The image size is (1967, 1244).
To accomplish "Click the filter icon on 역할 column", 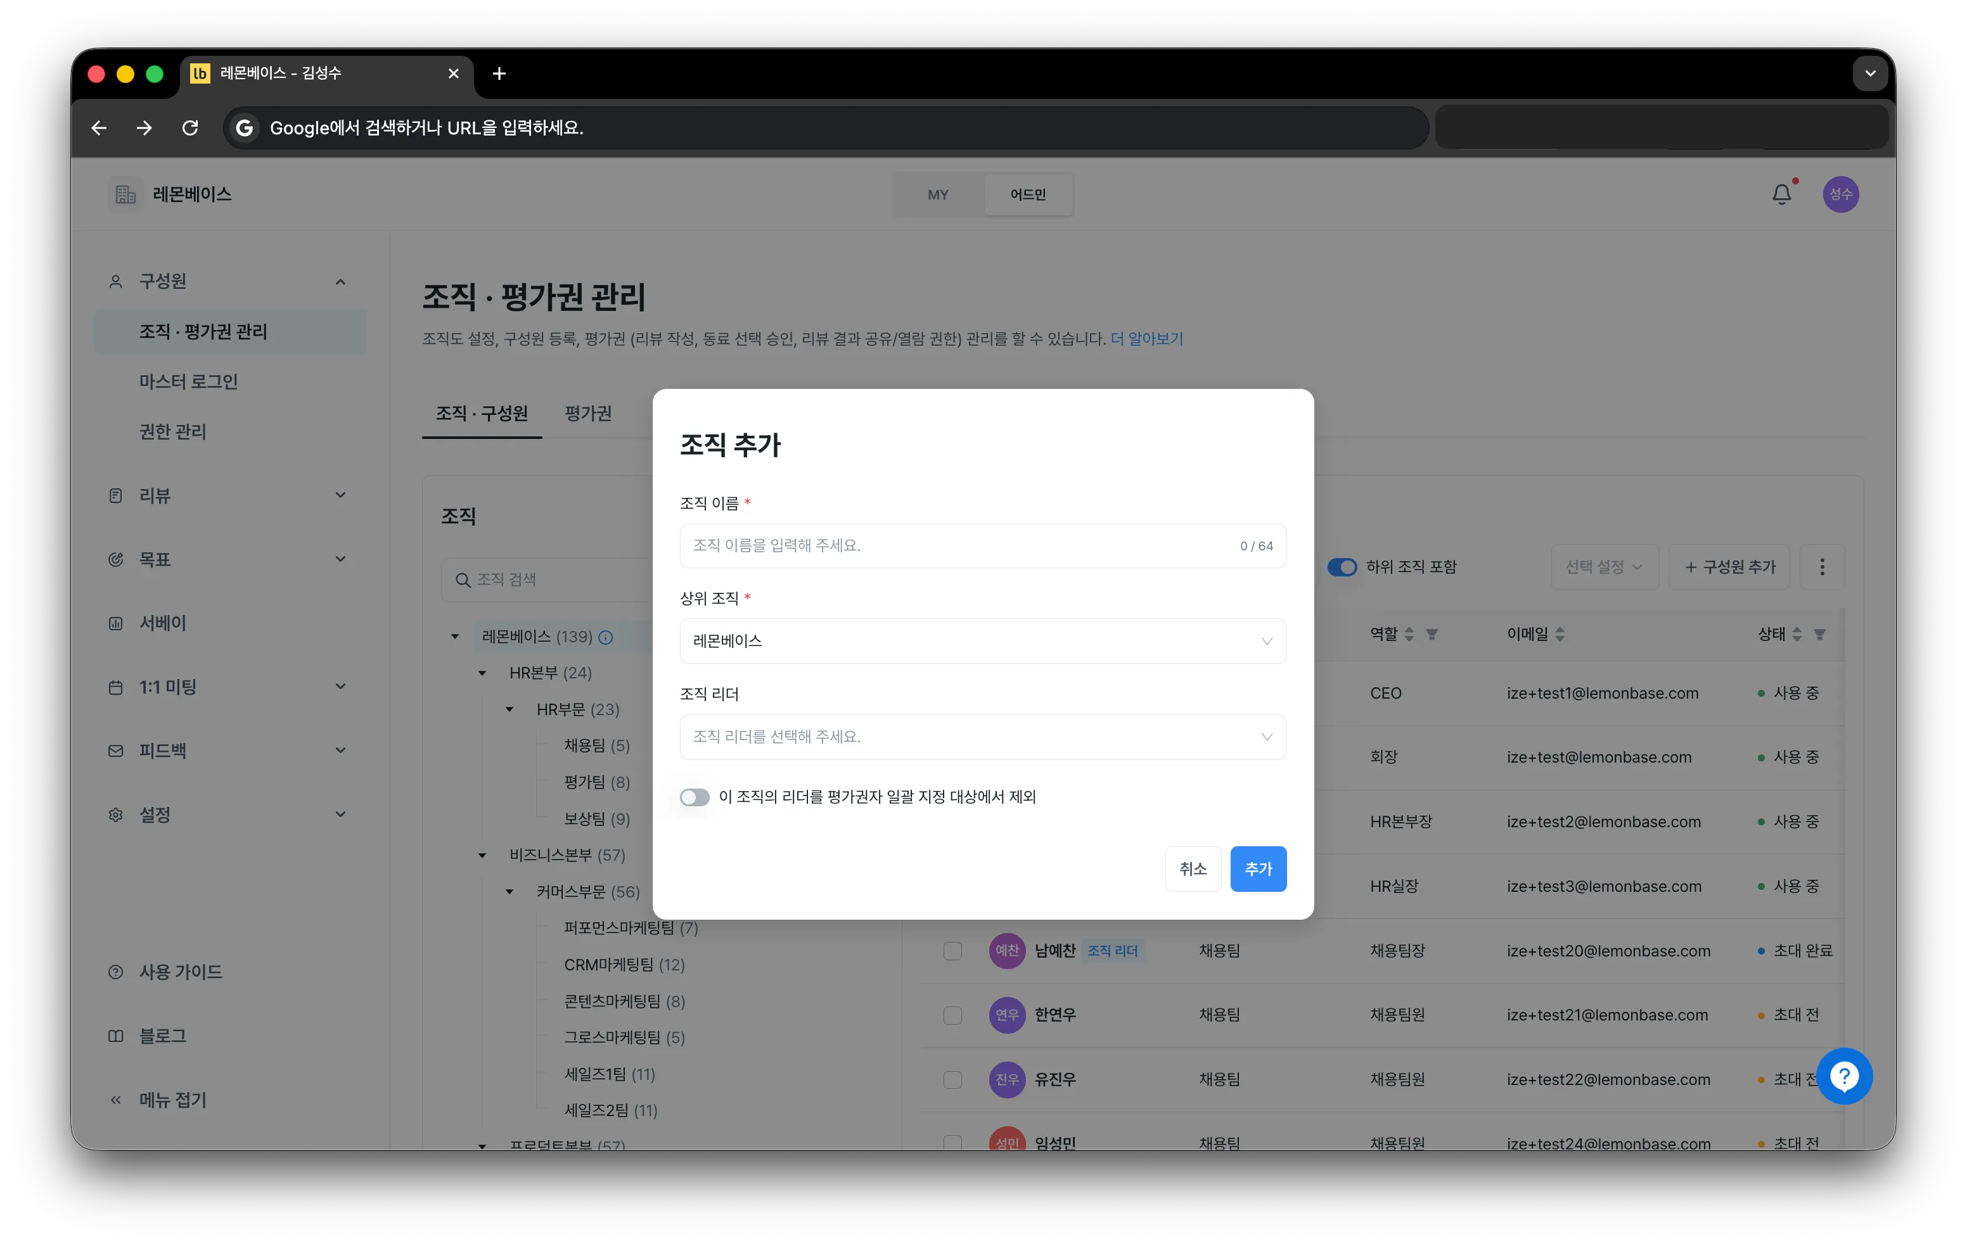I will pyautogui.click(x=1432, y=634).
